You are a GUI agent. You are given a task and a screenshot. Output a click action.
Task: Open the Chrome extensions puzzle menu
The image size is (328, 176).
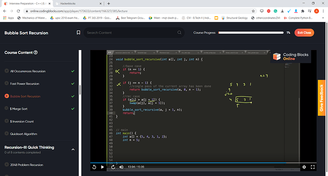pyautogui.click(x=303, y=11)
